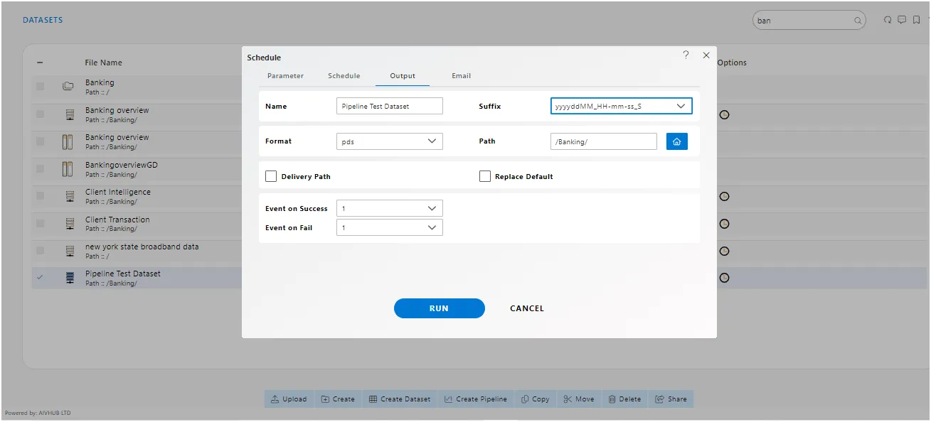Click Delete in the bottom toolbar
The height and width of the screenshot is (422, 931).
click(624, 399)
